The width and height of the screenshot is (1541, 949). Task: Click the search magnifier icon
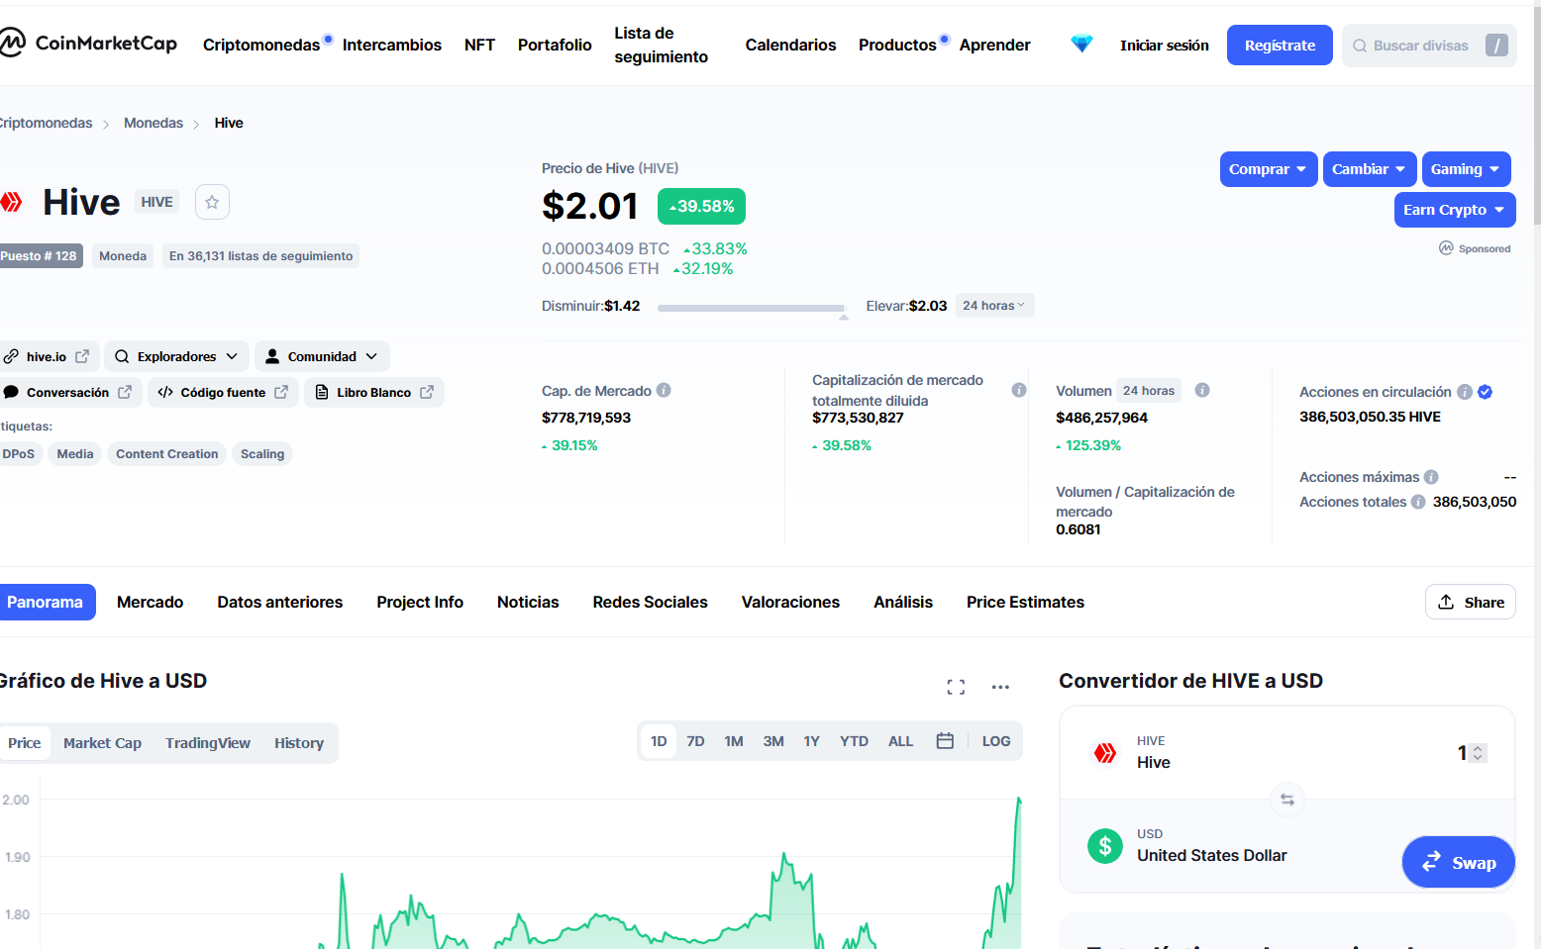tap(1360, 46)
